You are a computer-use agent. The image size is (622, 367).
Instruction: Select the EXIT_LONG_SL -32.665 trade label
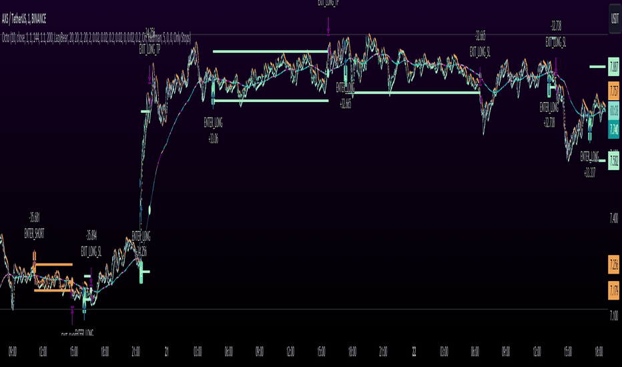(x=480, y=44)
